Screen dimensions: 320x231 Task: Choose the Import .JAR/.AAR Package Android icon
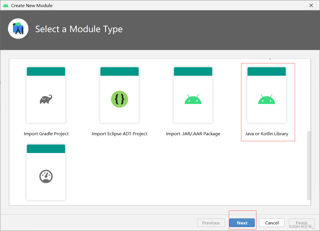pos(193,99)
